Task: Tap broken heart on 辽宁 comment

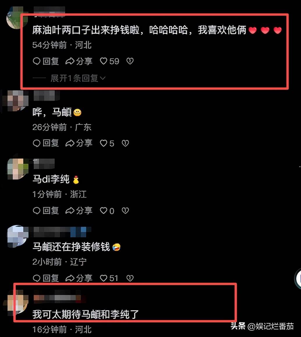Action: point(130,278)
